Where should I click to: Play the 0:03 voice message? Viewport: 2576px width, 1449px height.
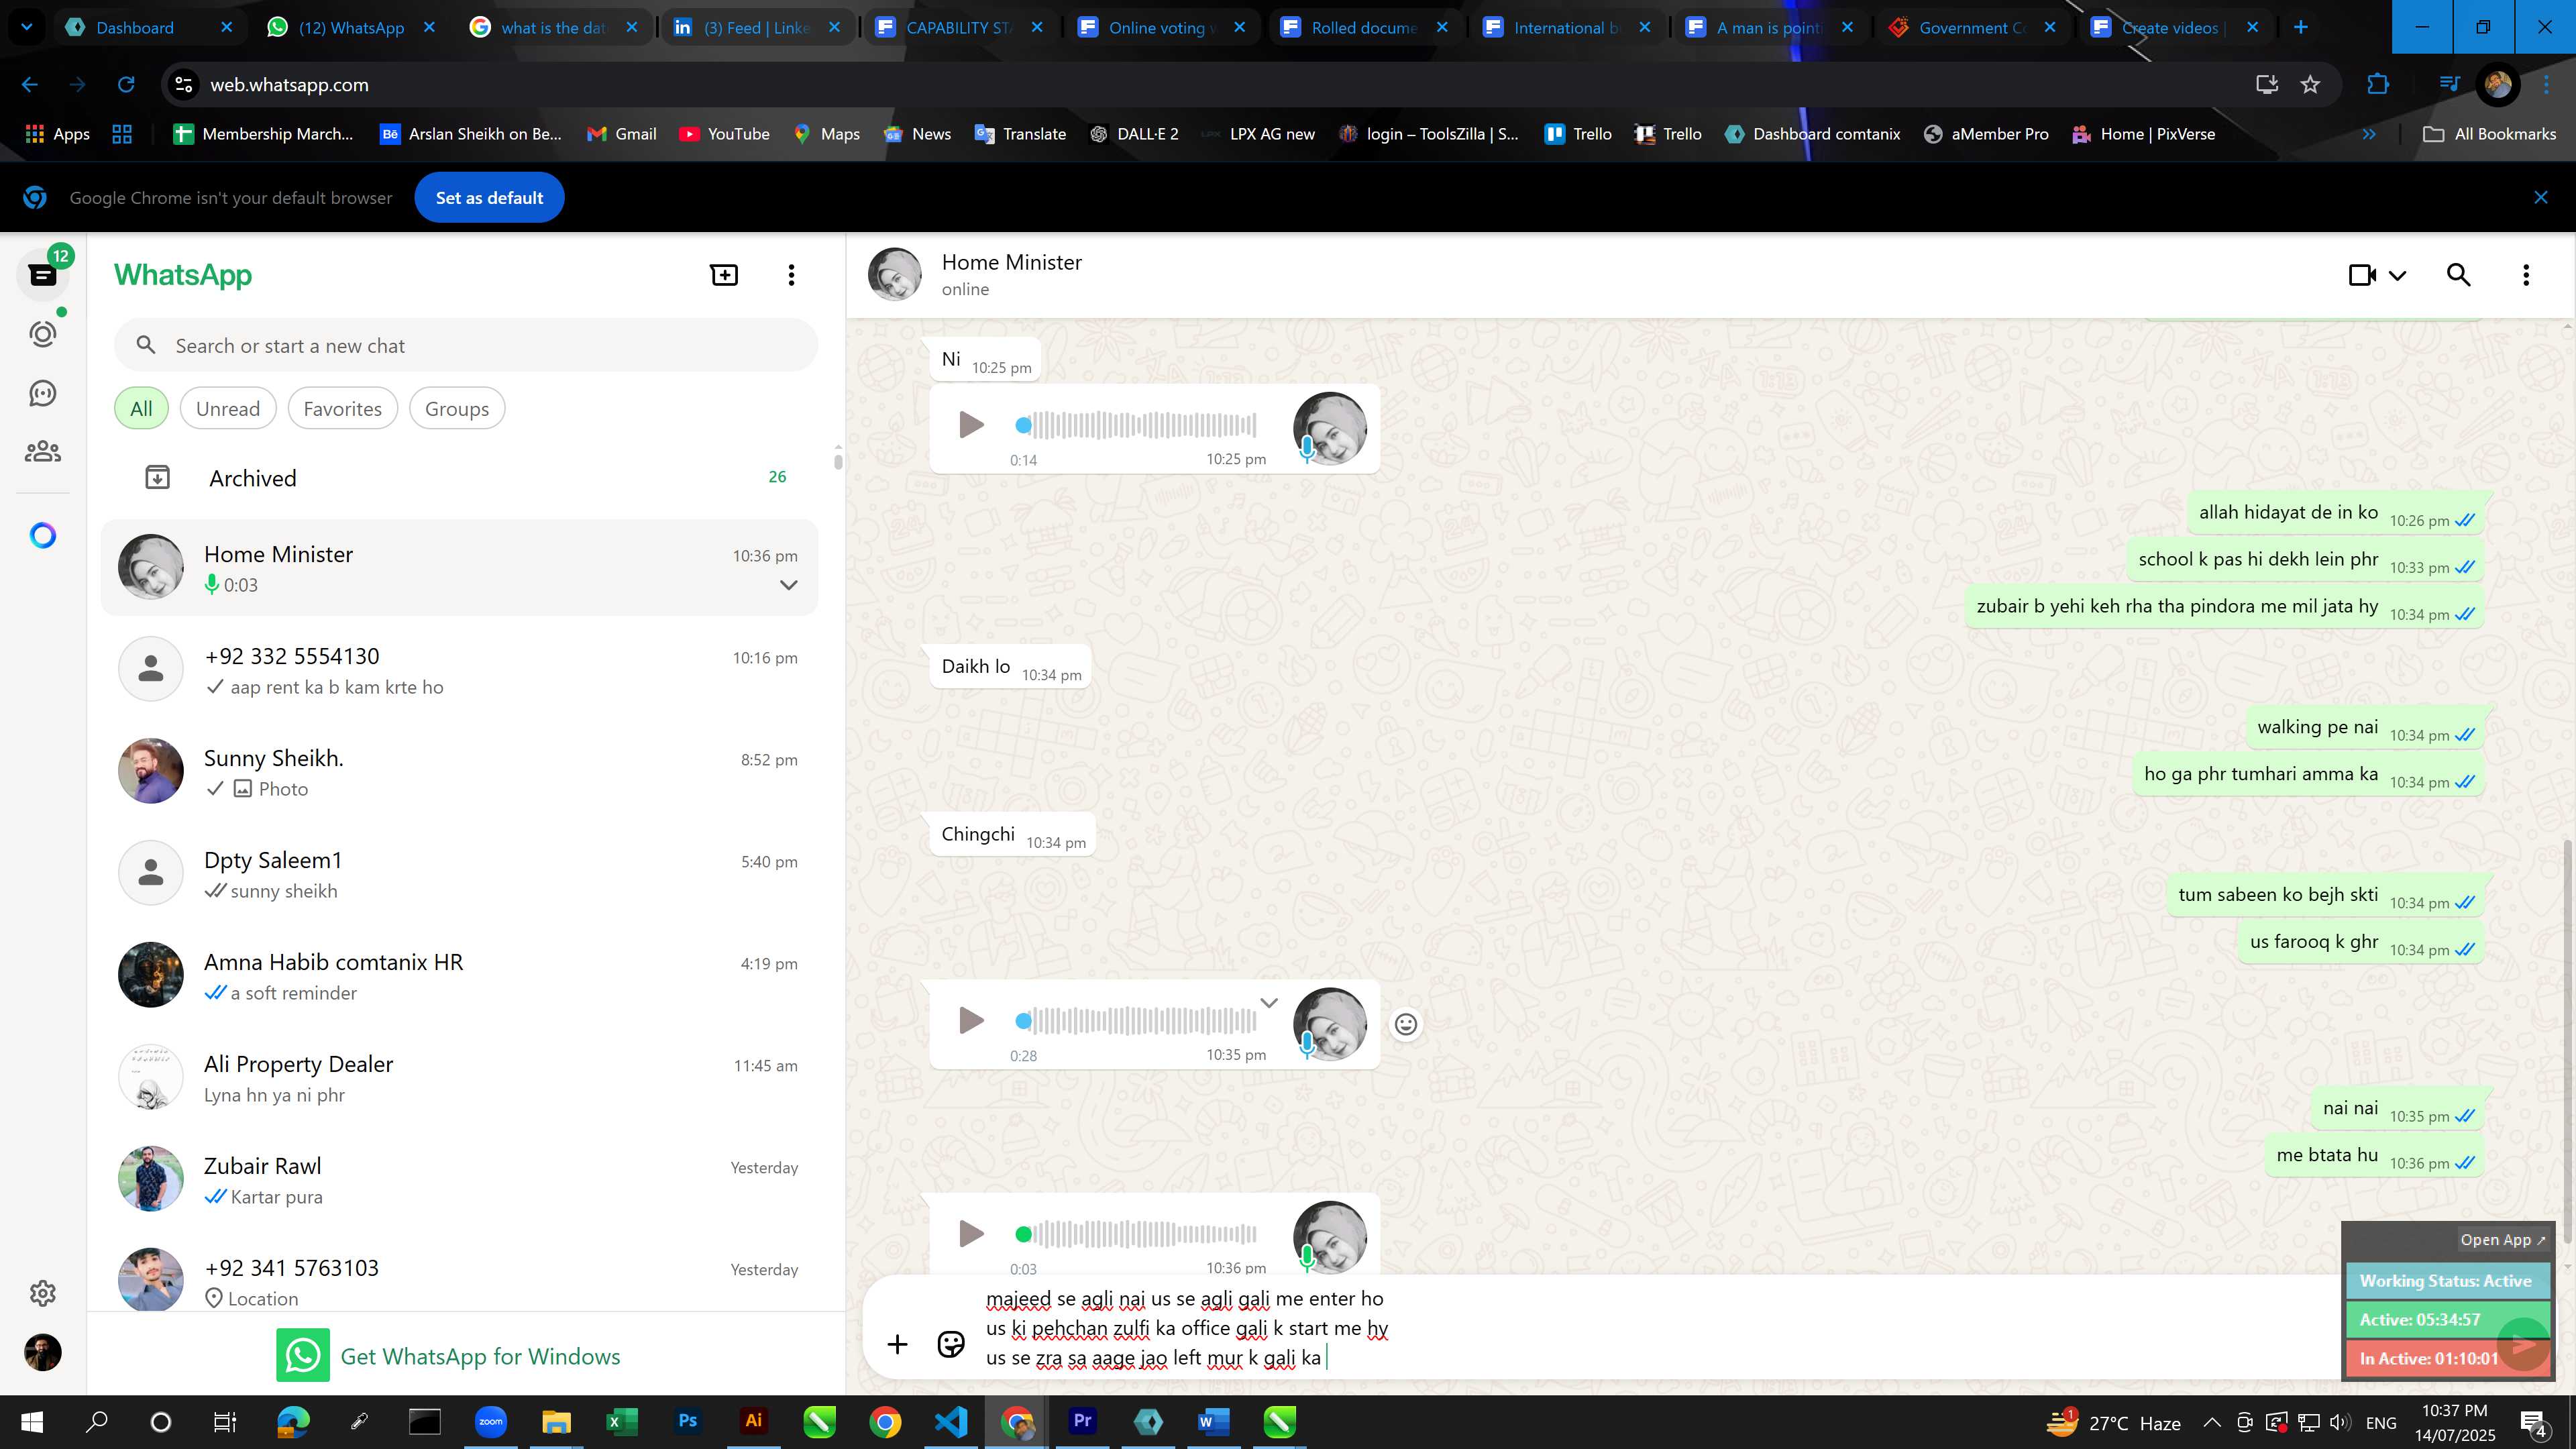(971, 1233)
